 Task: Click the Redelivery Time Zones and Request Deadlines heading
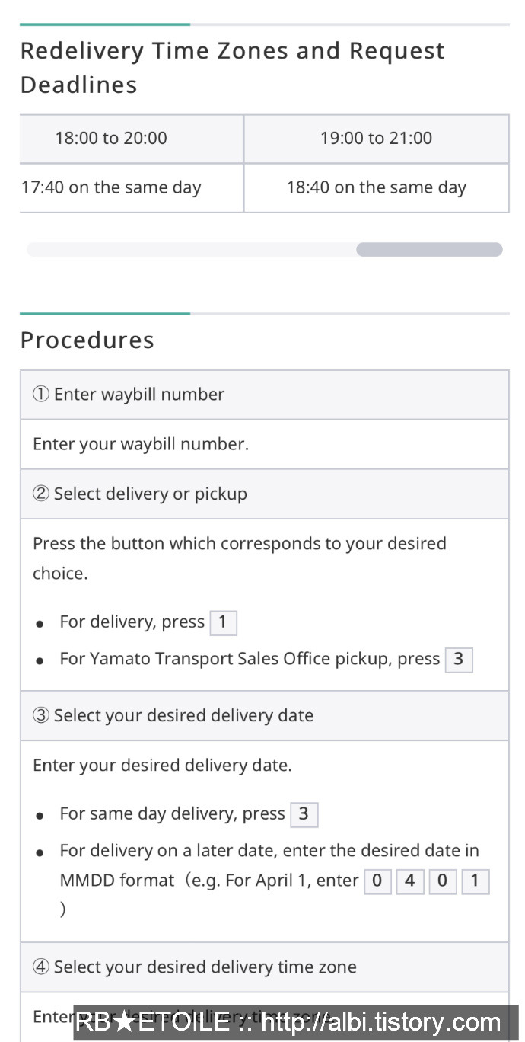[233, 68]
